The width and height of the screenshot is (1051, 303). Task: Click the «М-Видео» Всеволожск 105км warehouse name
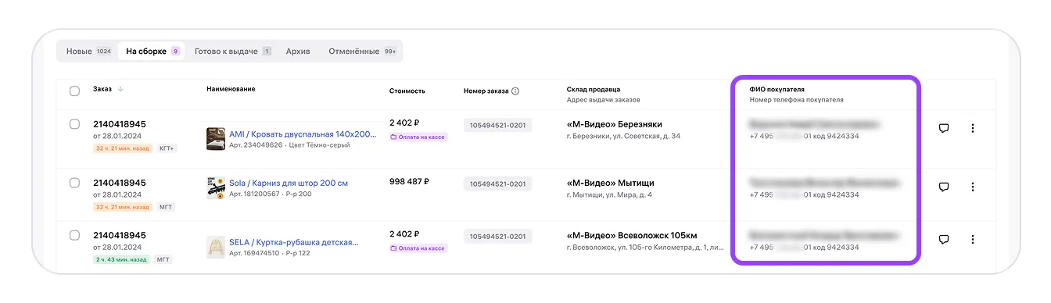632,235
